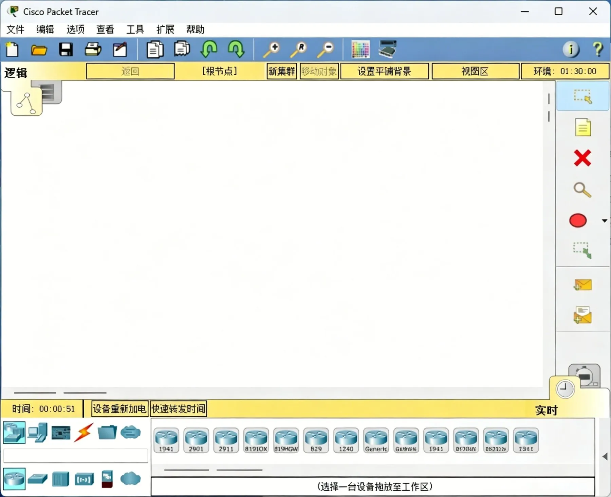Expand the side panel left arrow
611x497 pixels.
click(x=605, y=457)
